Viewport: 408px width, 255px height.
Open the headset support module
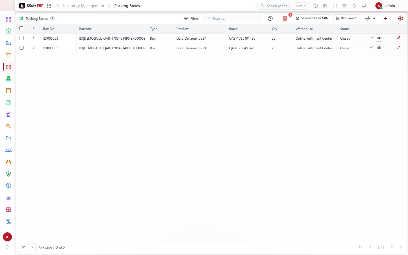pyautogui.click(x=8, y=162)
